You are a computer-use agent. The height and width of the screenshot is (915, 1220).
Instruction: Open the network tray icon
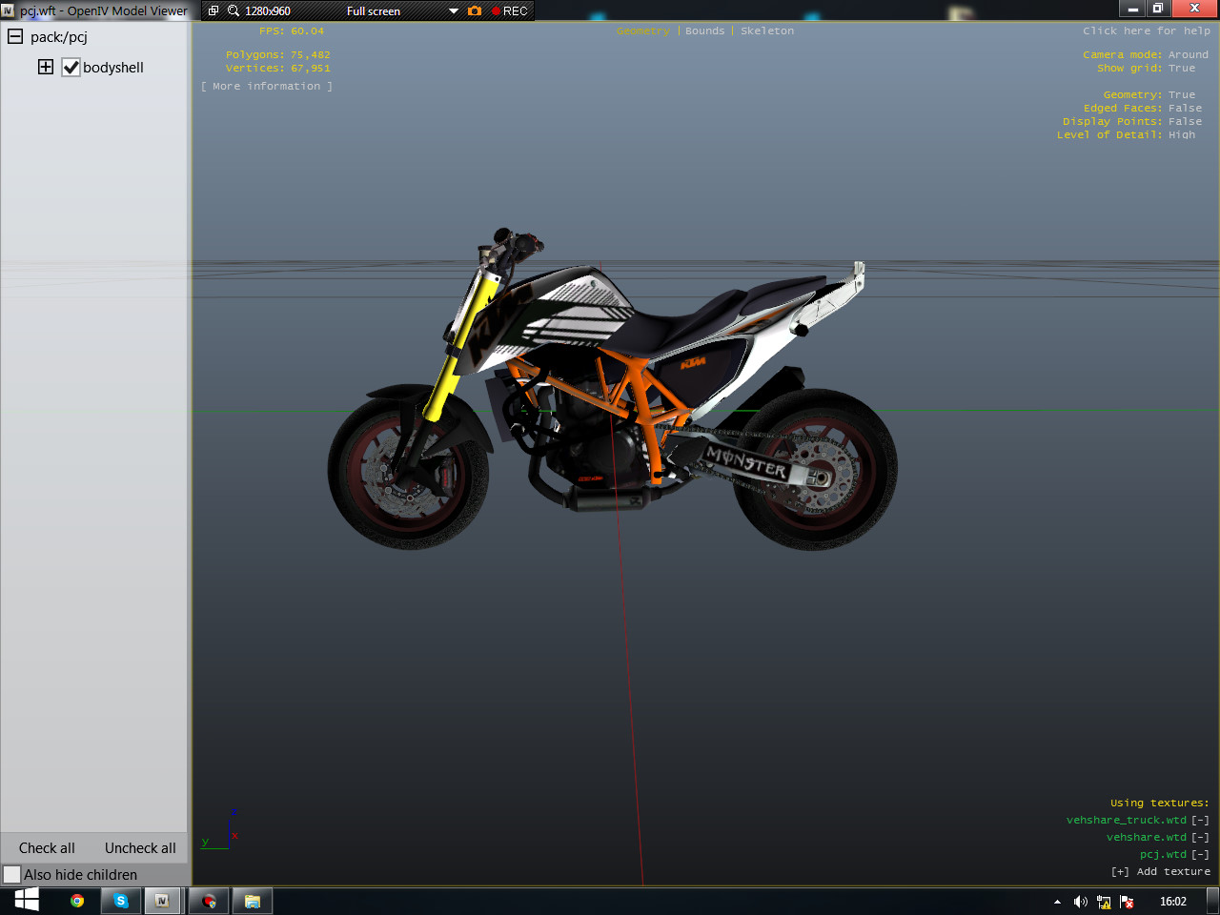point(1104,902)
